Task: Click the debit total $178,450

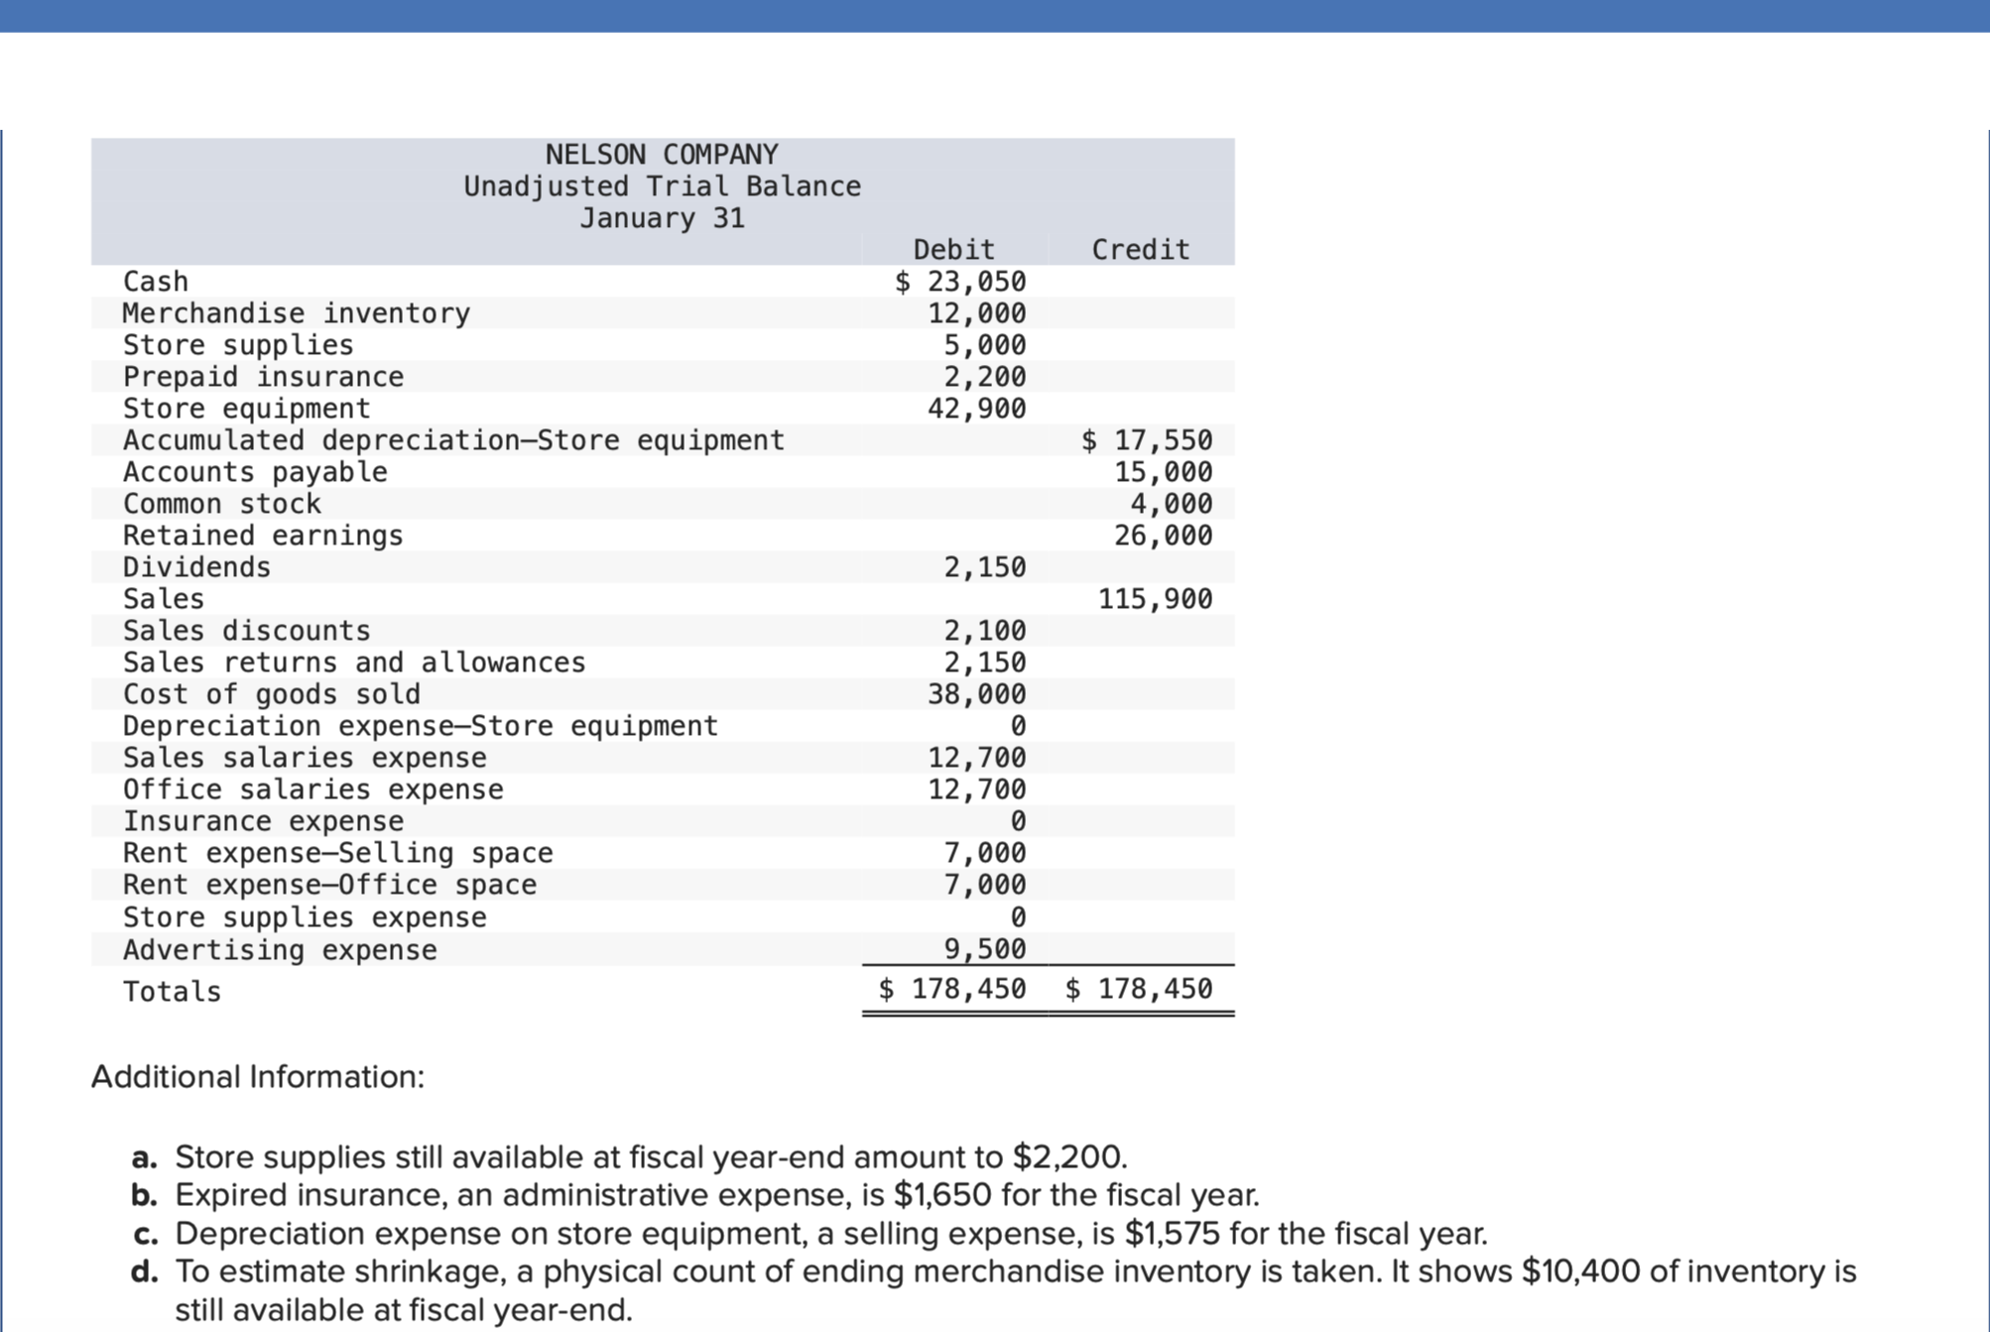Action: coord(952,989)
